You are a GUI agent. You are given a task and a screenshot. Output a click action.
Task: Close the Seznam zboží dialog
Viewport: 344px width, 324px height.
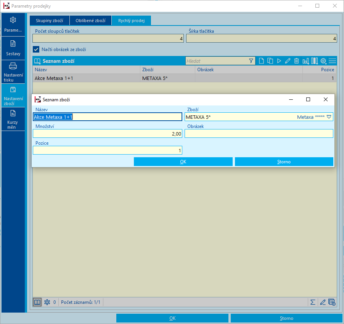pyautogui.click(x=326, y=100)
